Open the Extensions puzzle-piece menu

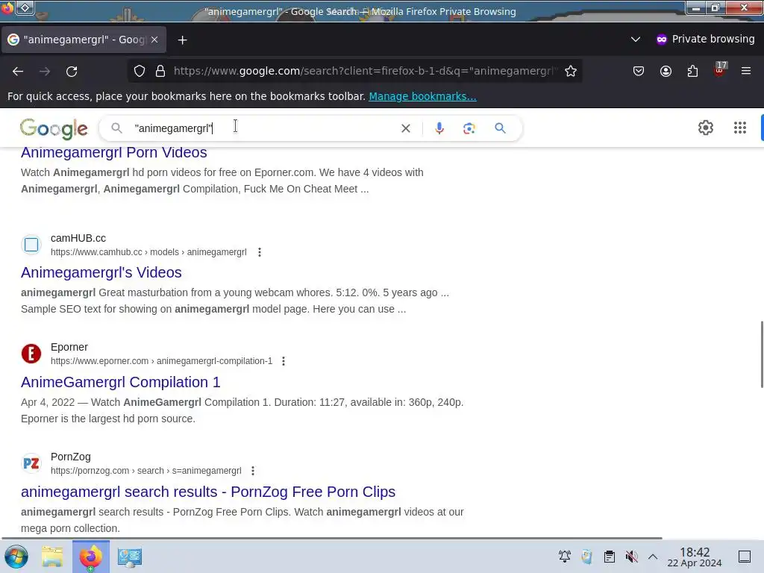click(x=692, y=71)
